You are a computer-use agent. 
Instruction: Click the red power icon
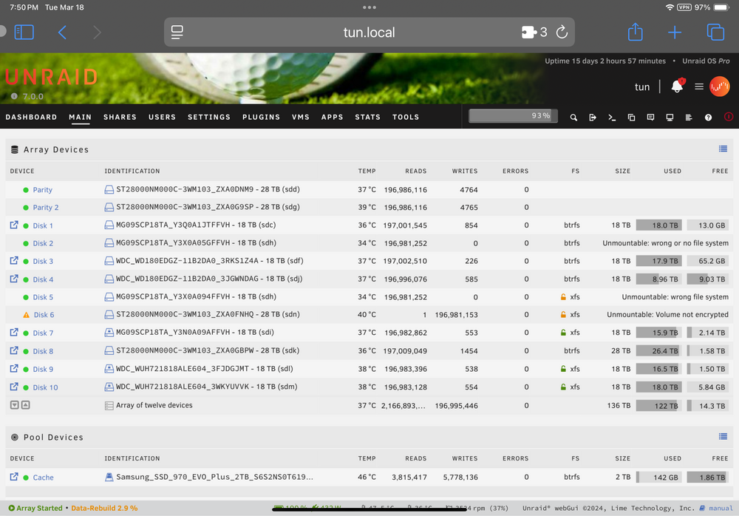pos(728,117)
